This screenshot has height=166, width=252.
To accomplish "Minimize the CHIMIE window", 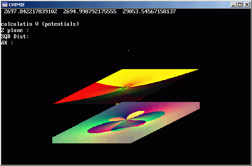I will click(x=233, y=4).
